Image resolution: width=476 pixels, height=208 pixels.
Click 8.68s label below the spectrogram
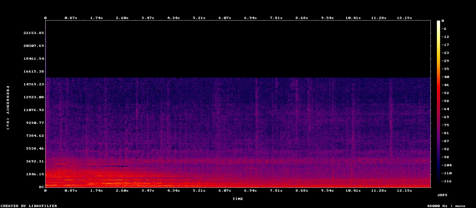[302, 191]
